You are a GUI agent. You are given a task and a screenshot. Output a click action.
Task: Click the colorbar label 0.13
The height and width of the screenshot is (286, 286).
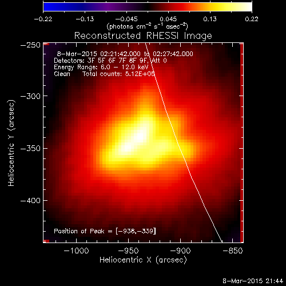coord(210,19)
